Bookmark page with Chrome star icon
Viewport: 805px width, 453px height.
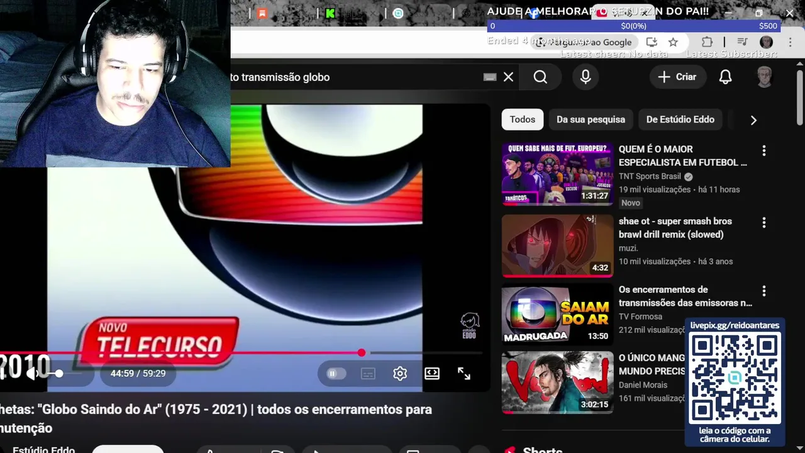point(673,42)
